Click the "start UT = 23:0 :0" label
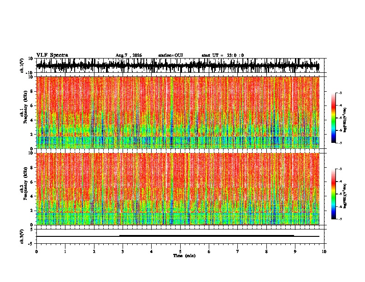 point(223,55)
